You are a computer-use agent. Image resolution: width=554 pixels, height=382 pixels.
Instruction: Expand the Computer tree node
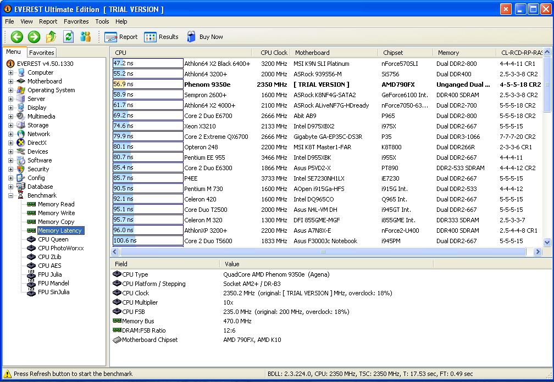coord(10,72)
